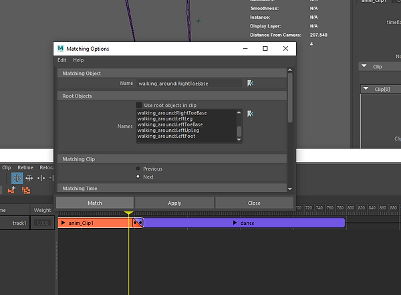
Task: Click the Names list scroll down arrow
Action: pyautogui.click(x=239, y=140)
